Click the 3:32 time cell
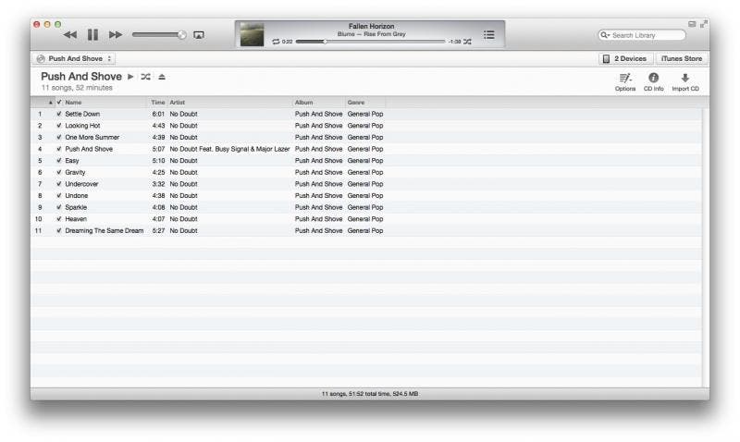This screenshot has width=740, height=442. [158, 184]
